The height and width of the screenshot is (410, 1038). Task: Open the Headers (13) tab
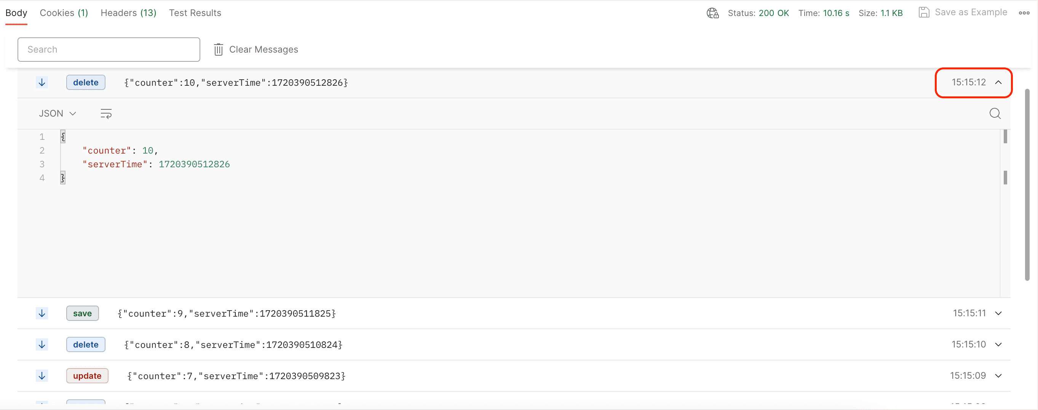pos(128,13)
